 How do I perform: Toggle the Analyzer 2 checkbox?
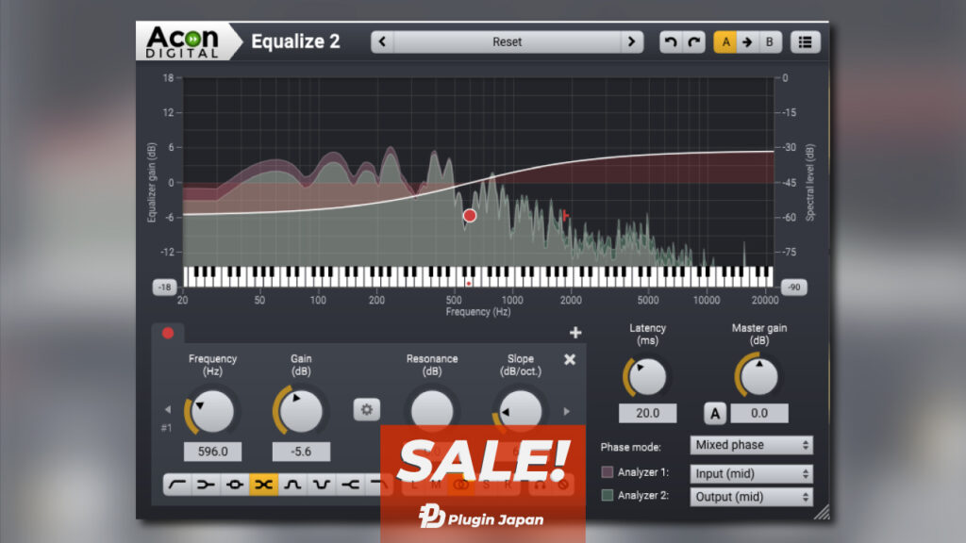tap(608, 496)
